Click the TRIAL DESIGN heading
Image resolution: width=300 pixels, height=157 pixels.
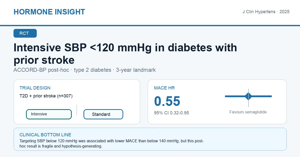pos(35,88)
